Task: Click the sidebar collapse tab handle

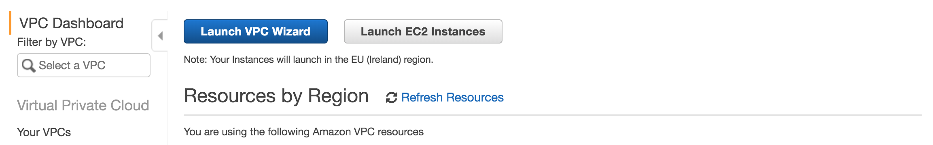Action: click(x=159, y=36)
